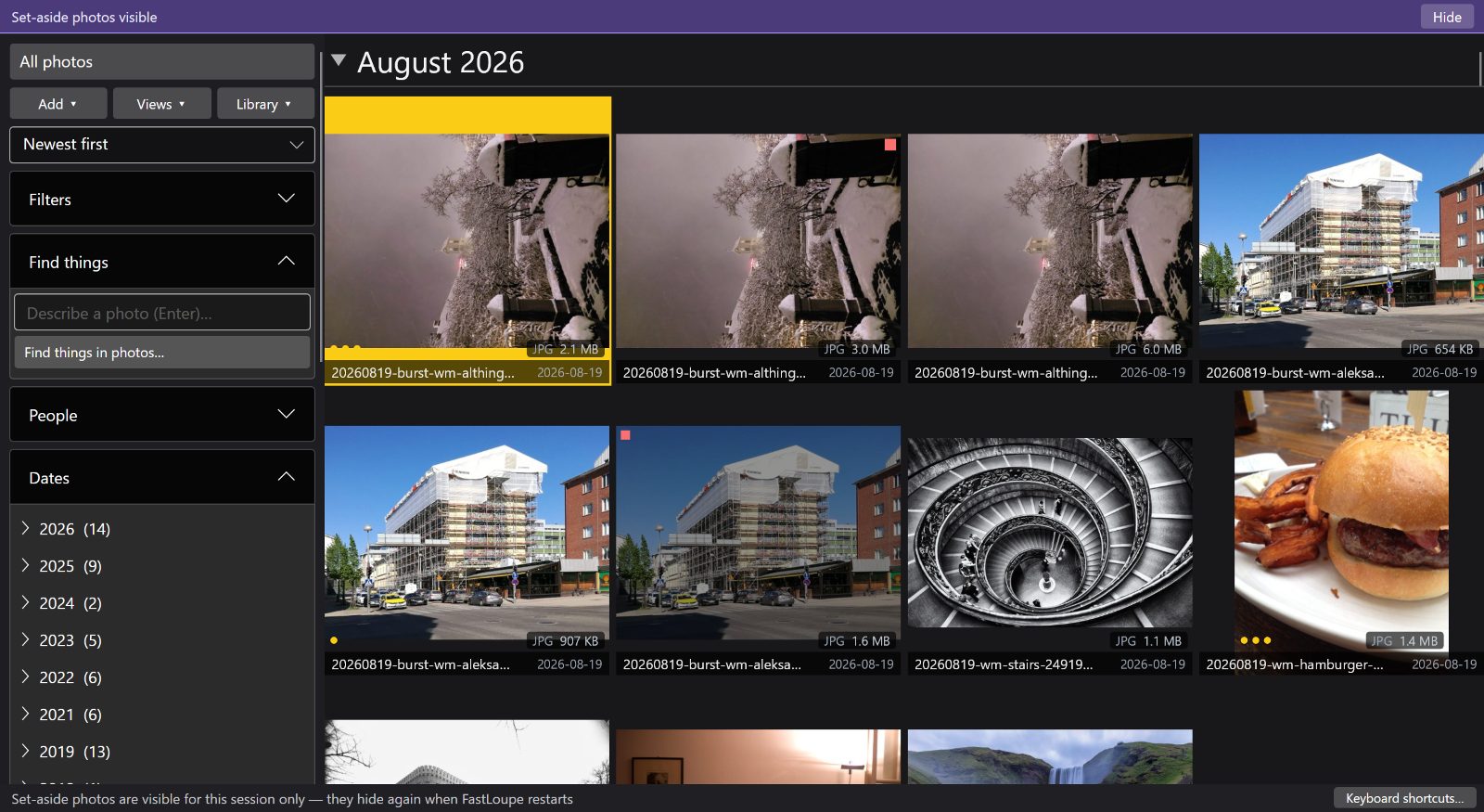Select the 2023 (5) date row
This screenshot has height=812, width=1484.
click(x=162, y=640)
